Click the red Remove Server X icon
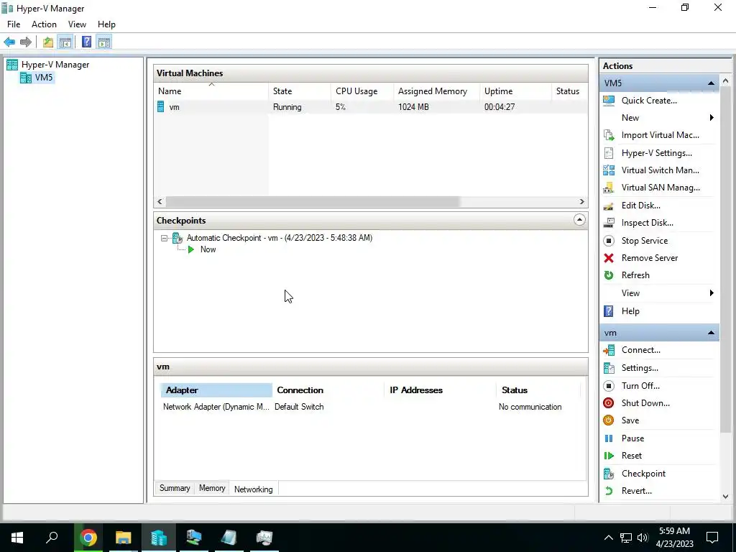Viewport: 736px width, 552px height. pyautogui.click(x=609, y=258)
